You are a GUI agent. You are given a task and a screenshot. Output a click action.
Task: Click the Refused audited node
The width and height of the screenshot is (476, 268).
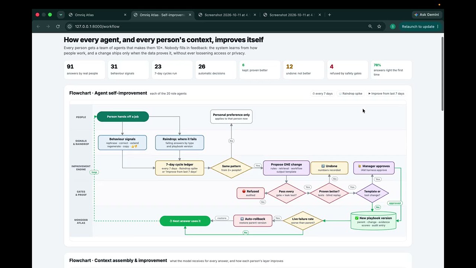click(251, 193)
